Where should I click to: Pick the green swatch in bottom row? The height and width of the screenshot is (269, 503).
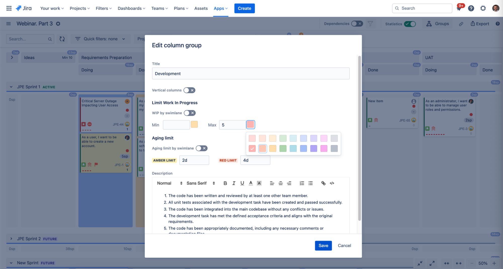coord(283,148)
